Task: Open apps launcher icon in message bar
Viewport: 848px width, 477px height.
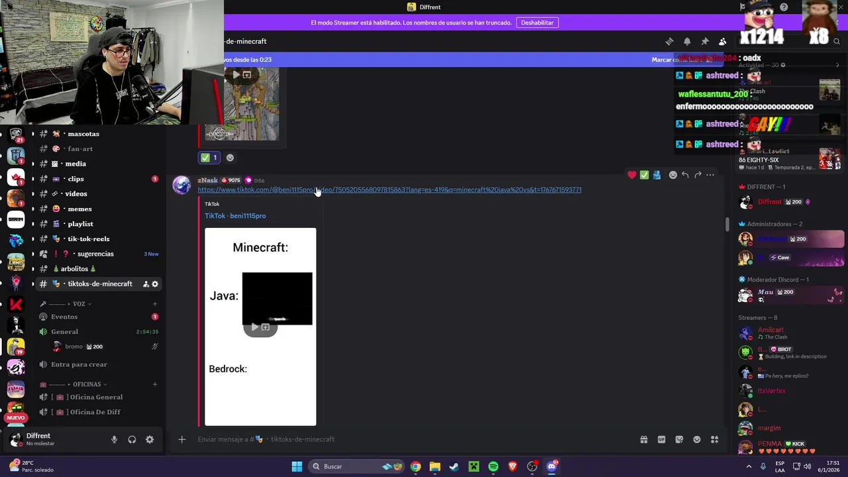Action: click(x=714, y=439)
